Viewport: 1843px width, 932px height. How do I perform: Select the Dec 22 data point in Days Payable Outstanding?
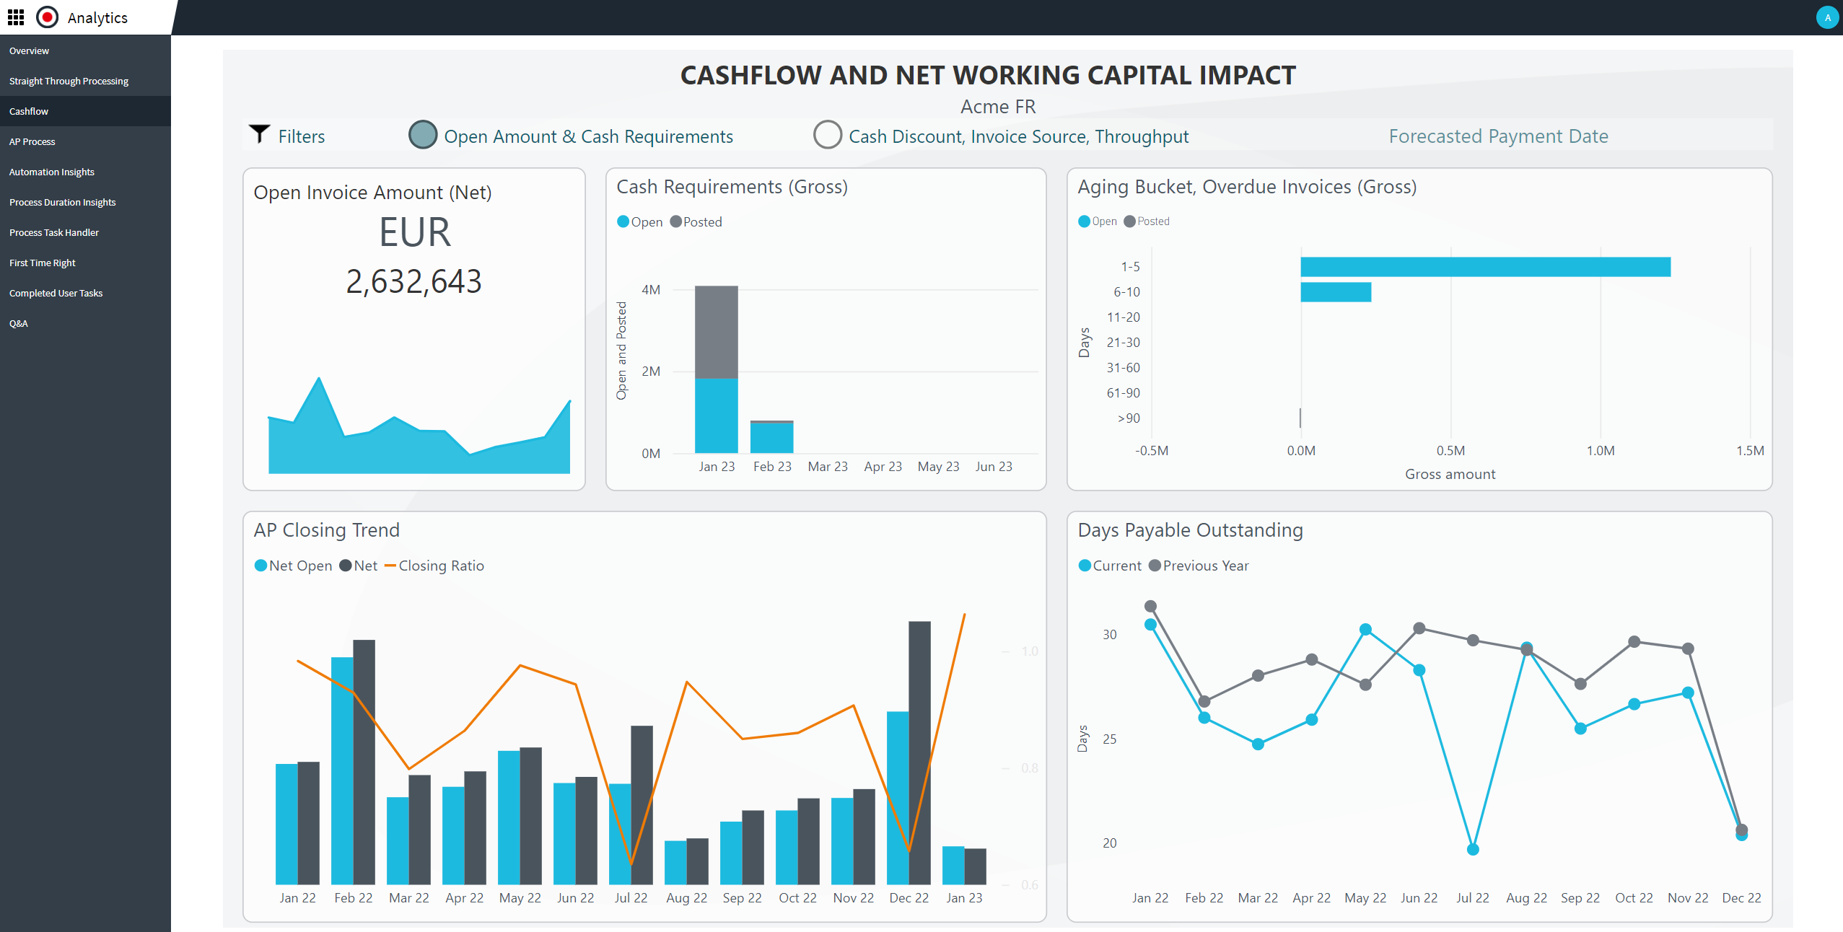coord(1741,833)
